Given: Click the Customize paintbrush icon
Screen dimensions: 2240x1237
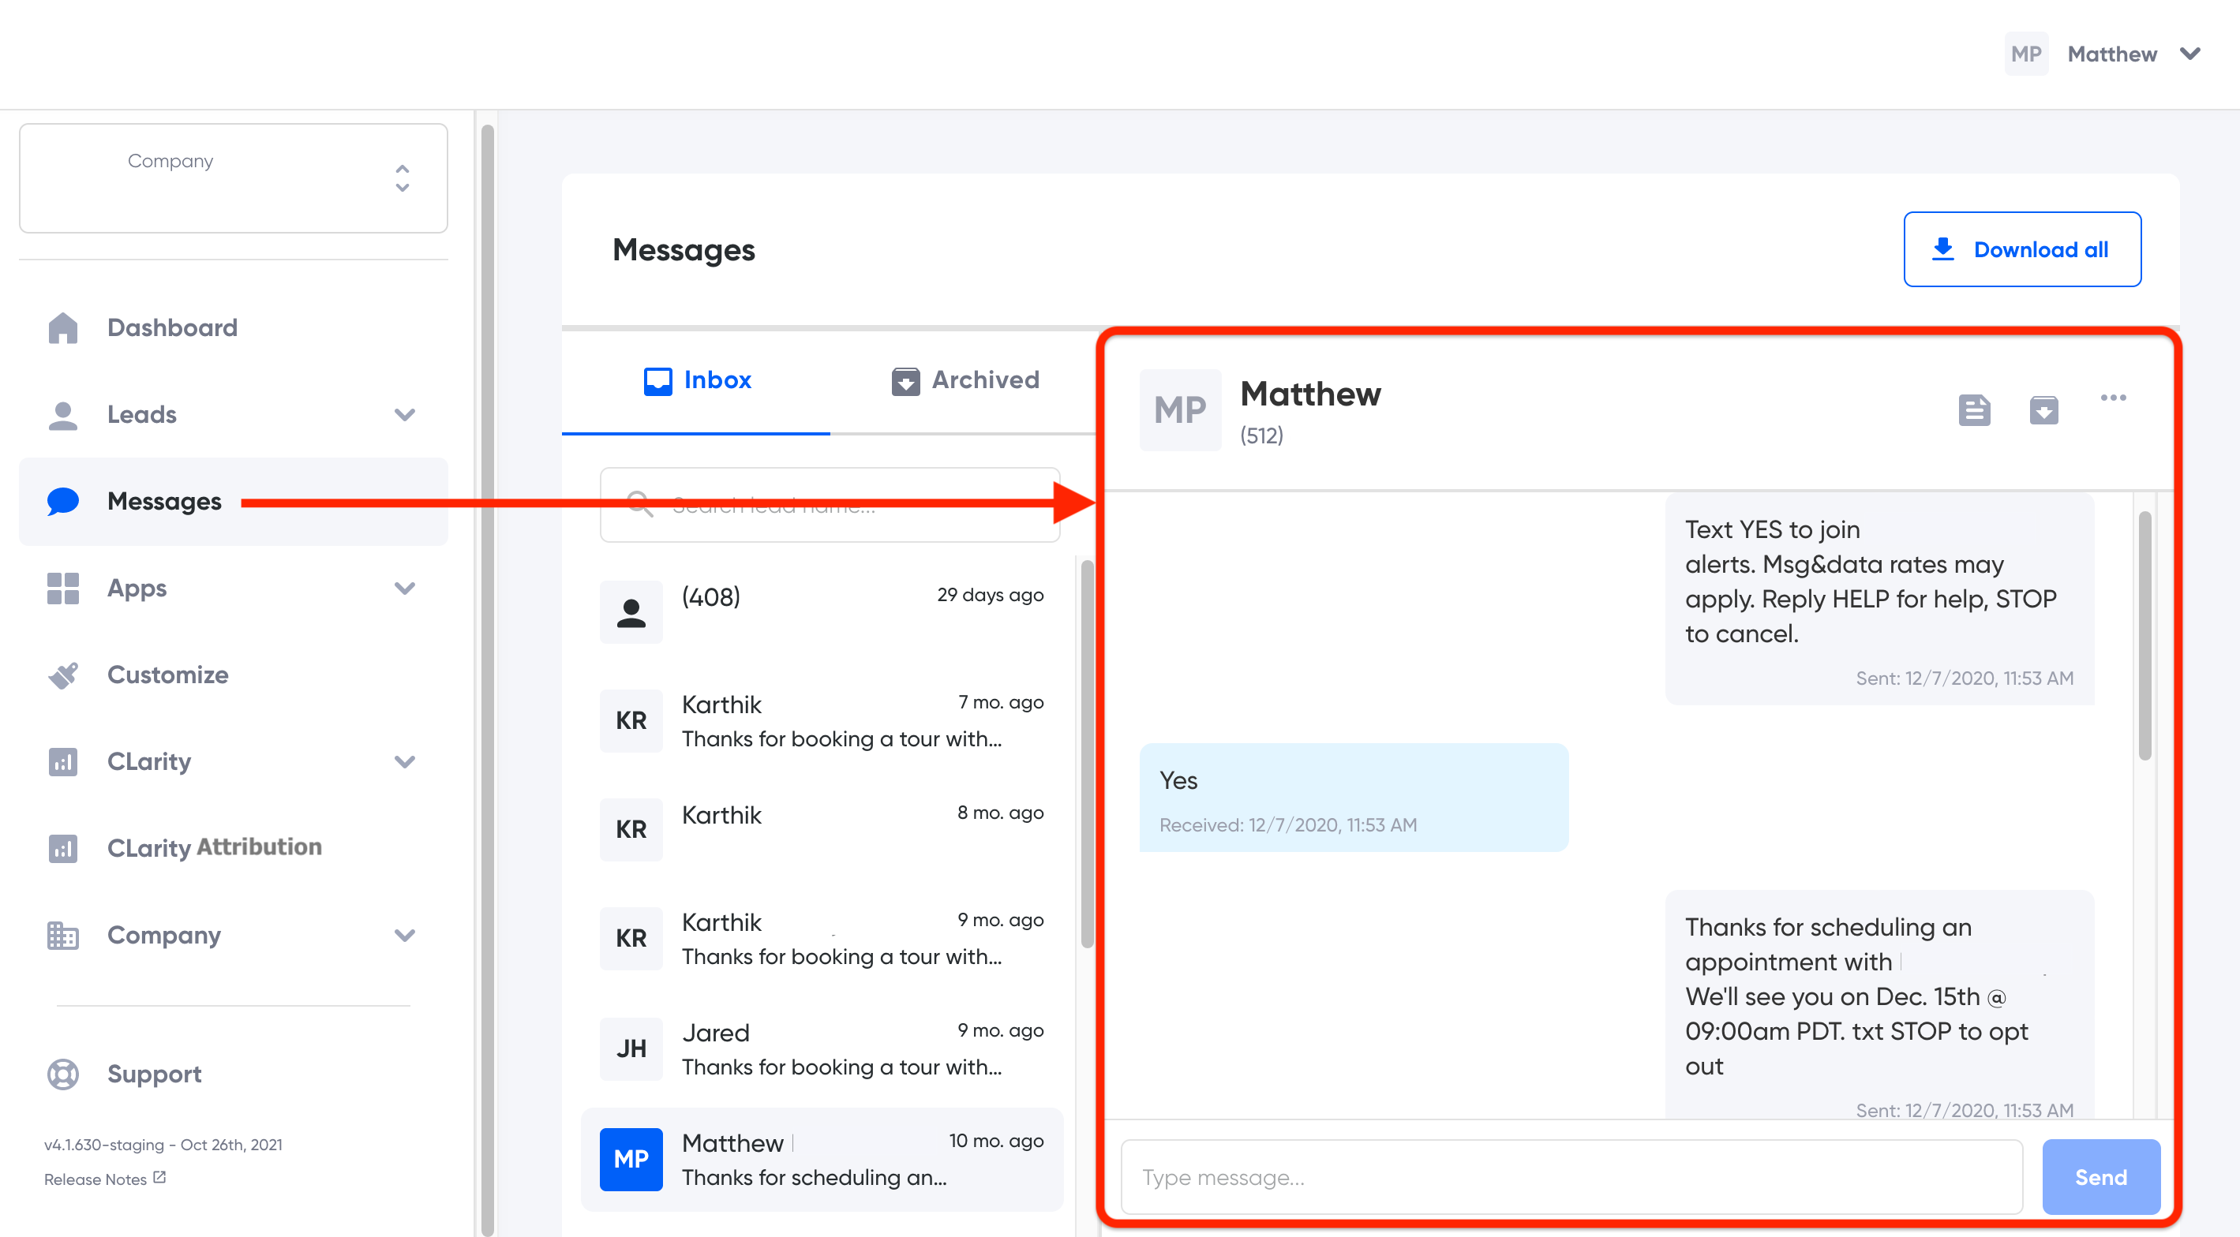Looking at the screenshot, I should tap(62, 675).
